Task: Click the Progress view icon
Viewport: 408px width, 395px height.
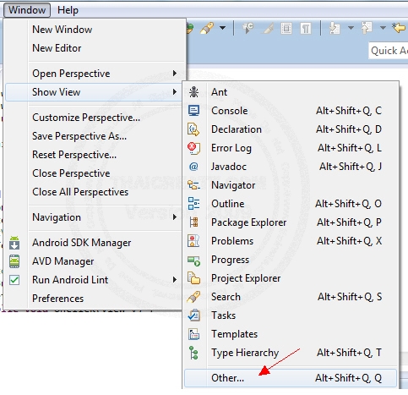Action: (x=193, y=261)
